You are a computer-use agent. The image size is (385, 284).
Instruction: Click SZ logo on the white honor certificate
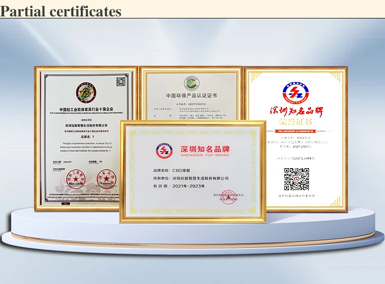tap(296, 93)
